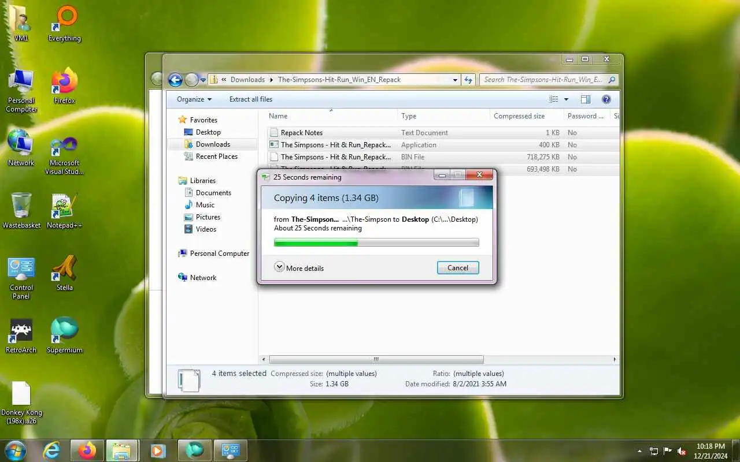Open Recent Places in navigation pane

pos(217,157)
